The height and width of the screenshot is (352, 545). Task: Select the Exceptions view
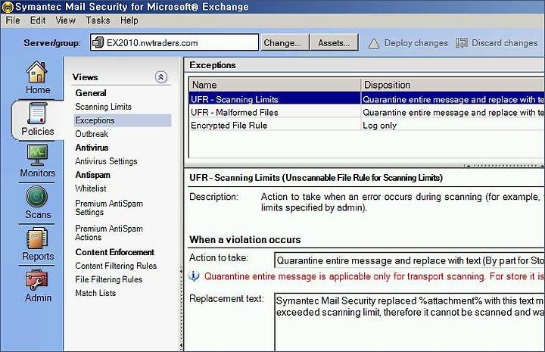click(x=123, y=120)
